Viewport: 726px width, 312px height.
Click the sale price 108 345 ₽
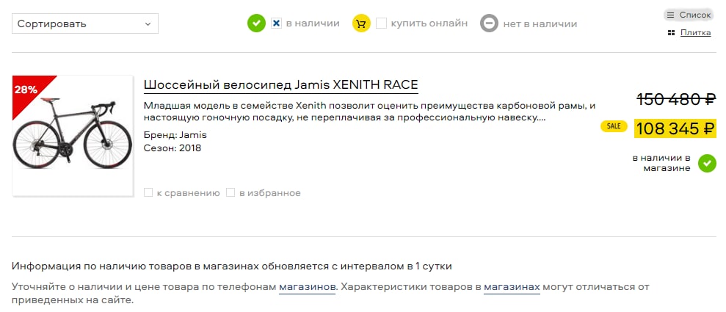(675, 128)
